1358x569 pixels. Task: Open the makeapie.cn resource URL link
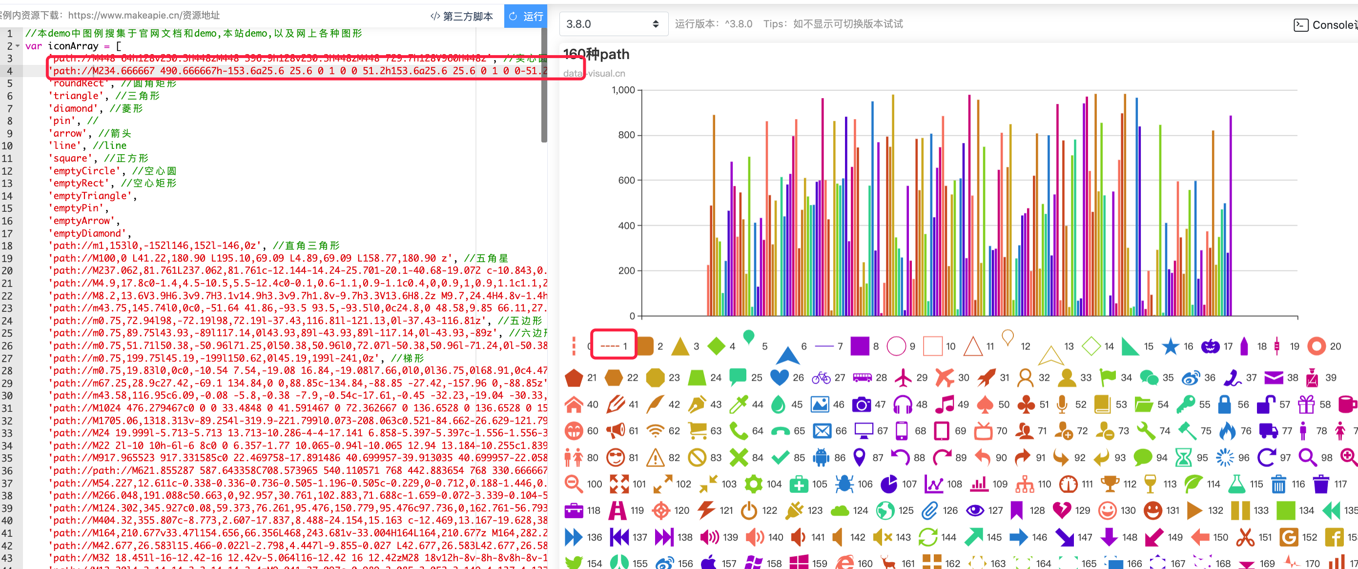point(144,16)
